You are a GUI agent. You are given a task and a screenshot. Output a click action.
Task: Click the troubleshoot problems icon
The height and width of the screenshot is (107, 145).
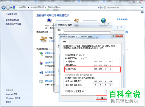pyautogui.click(x=41, y=81)
